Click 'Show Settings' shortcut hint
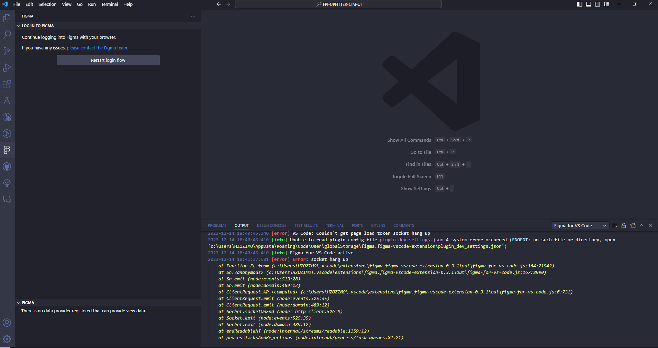Screen dimensions: 658x348 point(416,188)
